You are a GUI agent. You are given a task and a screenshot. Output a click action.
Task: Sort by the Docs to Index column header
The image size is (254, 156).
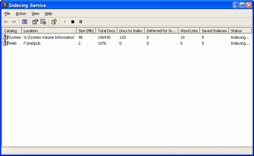tap(131, 30)
